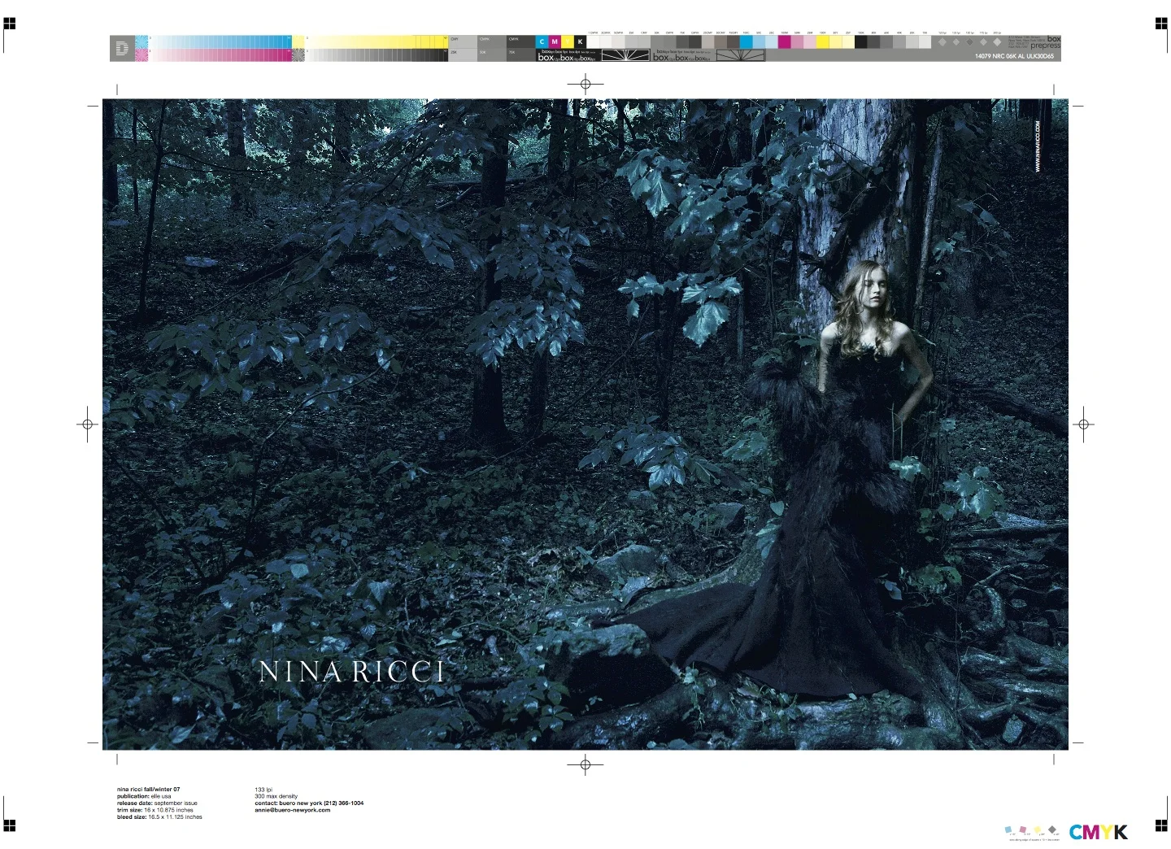Click the solid 100M magenta patch
The height and width of the screenshot is (849, 1171).
(784, 42)
